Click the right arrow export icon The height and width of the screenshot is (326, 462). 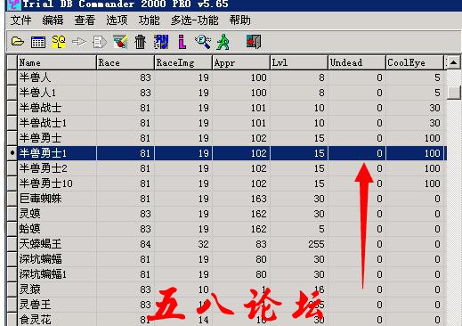[79, 42]
